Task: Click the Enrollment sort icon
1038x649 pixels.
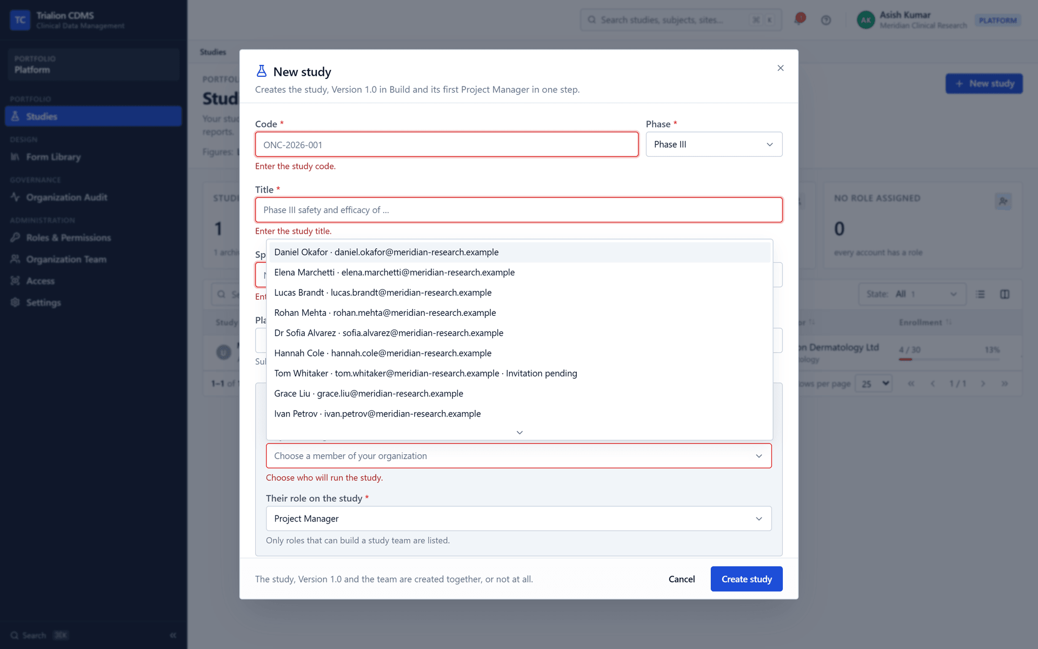Action: click(x=949, y=322)
